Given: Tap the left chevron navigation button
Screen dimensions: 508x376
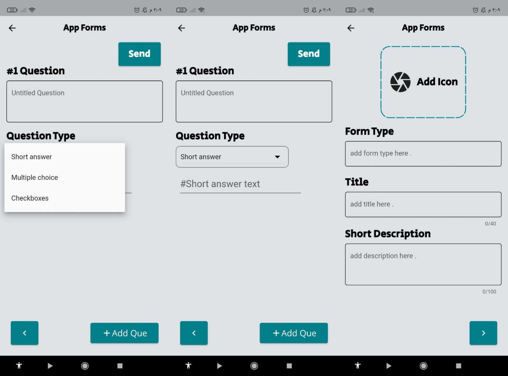Looking at the screenshot, I should pos(24,333).
